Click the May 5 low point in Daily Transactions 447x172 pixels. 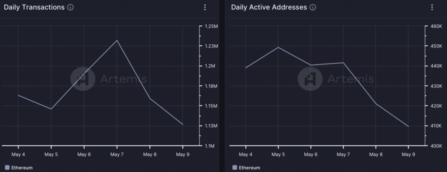pos(51,109)
